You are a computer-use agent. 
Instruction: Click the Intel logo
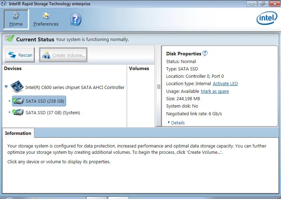click(267, 18)
